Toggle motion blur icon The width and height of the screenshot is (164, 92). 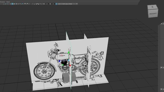[27, 4]
